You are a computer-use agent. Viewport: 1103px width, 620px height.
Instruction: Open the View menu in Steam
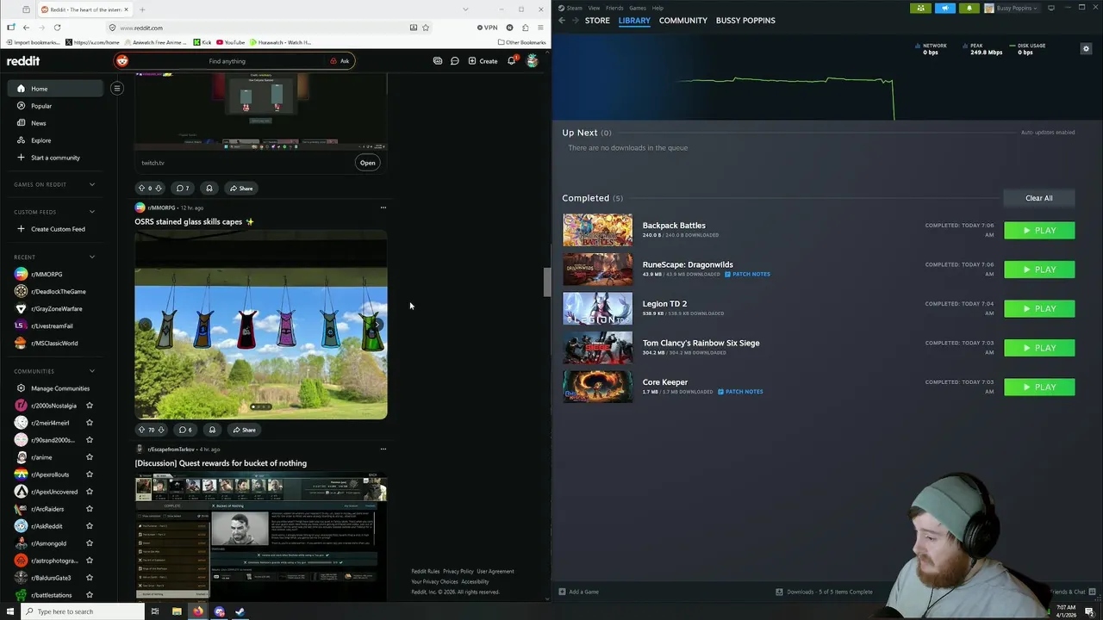[x=594, y=8]
